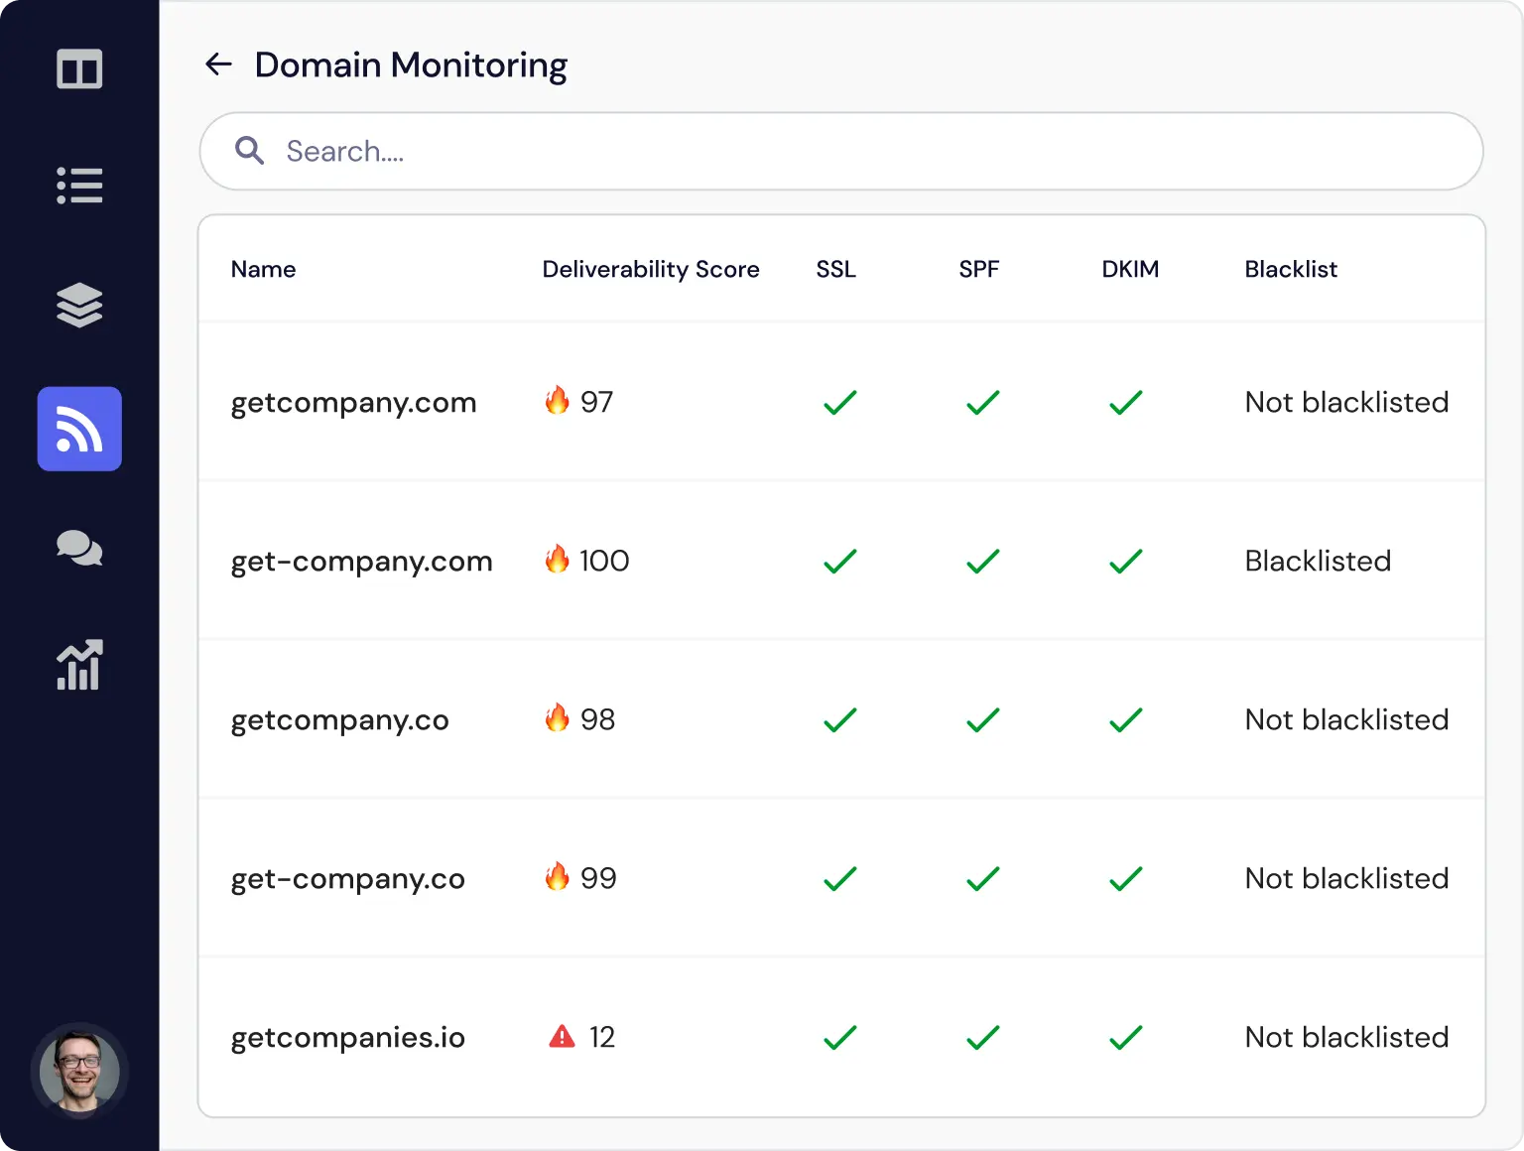Click the score value 100
This screenshot has width=1524, height=1151.
(x=604, y=561)
